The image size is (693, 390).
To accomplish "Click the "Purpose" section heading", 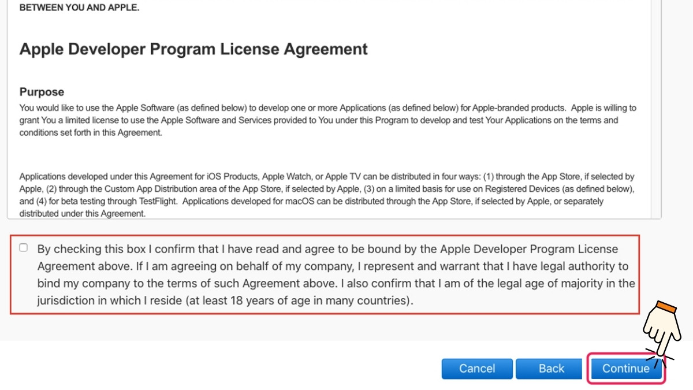I will point(42,92).
